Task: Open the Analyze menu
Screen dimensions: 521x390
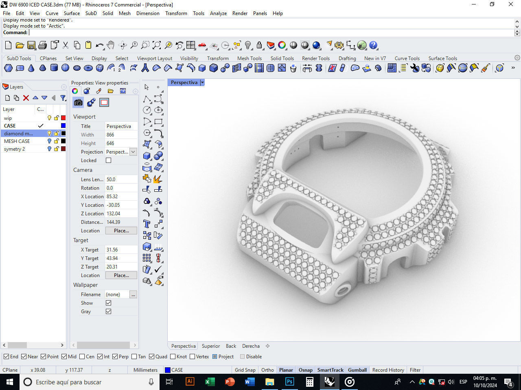Action: click(218, 13)
